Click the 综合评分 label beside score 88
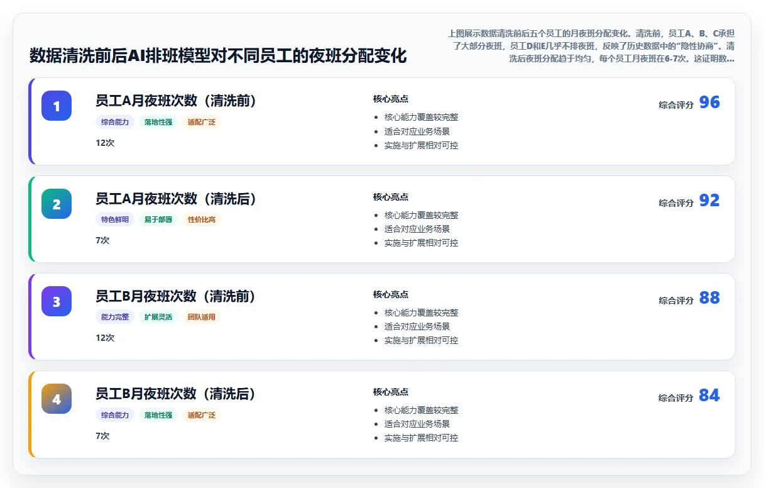 (x=676, y=301)
